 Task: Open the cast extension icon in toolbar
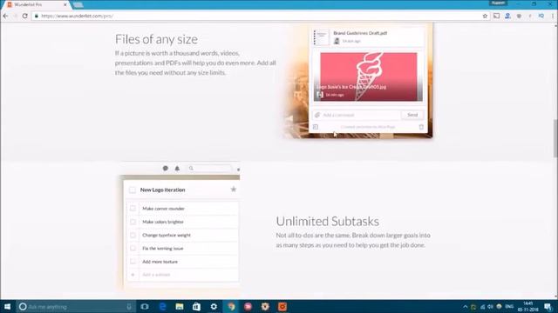pyautogui.click(x=496, y=16)
